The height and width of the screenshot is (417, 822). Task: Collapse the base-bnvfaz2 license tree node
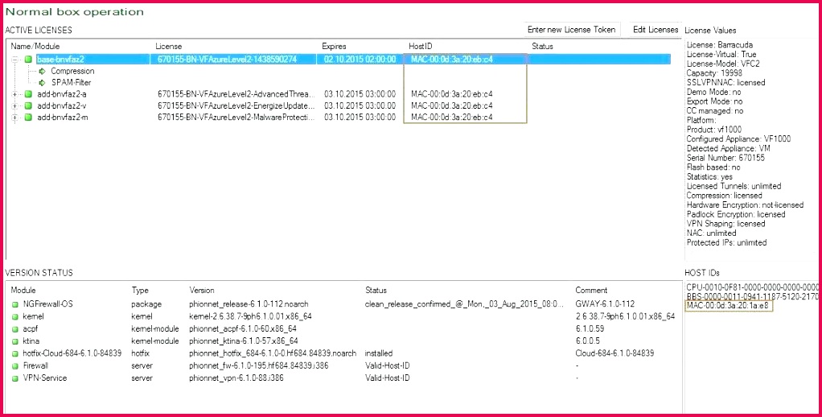(x=15, y=60)
